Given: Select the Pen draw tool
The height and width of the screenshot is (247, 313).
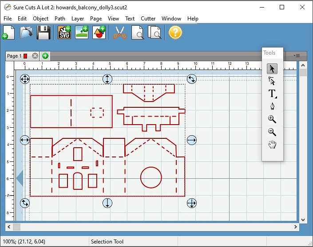Looking at the screenshot, I should pyautogui.click(x=272, y=106).
